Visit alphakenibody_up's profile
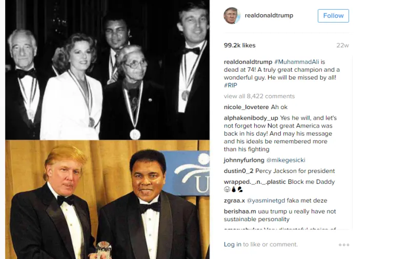This screenshot has width=410, height=259. coord(251,118)
